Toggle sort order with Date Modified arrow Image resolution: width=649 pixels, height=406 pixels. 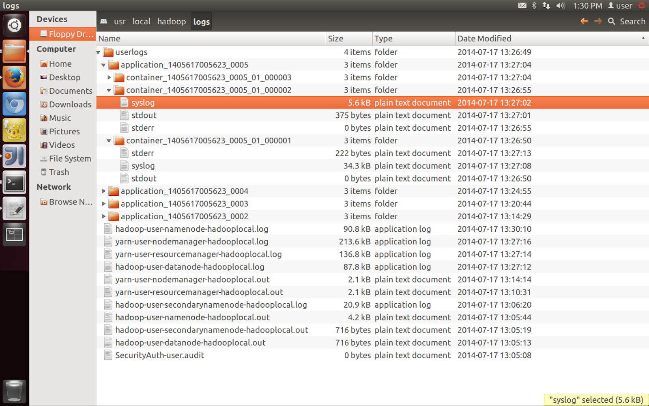click(643, 38)
